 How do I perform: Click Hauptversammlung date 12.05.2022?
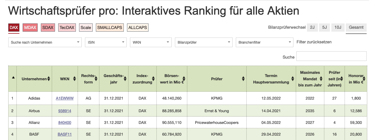(x=271, y=98)
